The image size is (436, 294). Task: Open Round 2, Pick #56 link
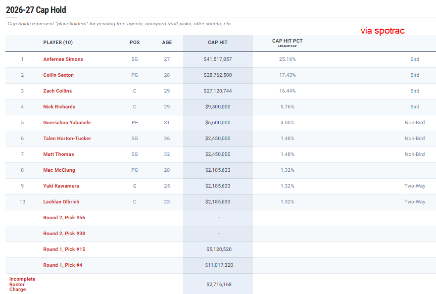click(x=64, y=218)
